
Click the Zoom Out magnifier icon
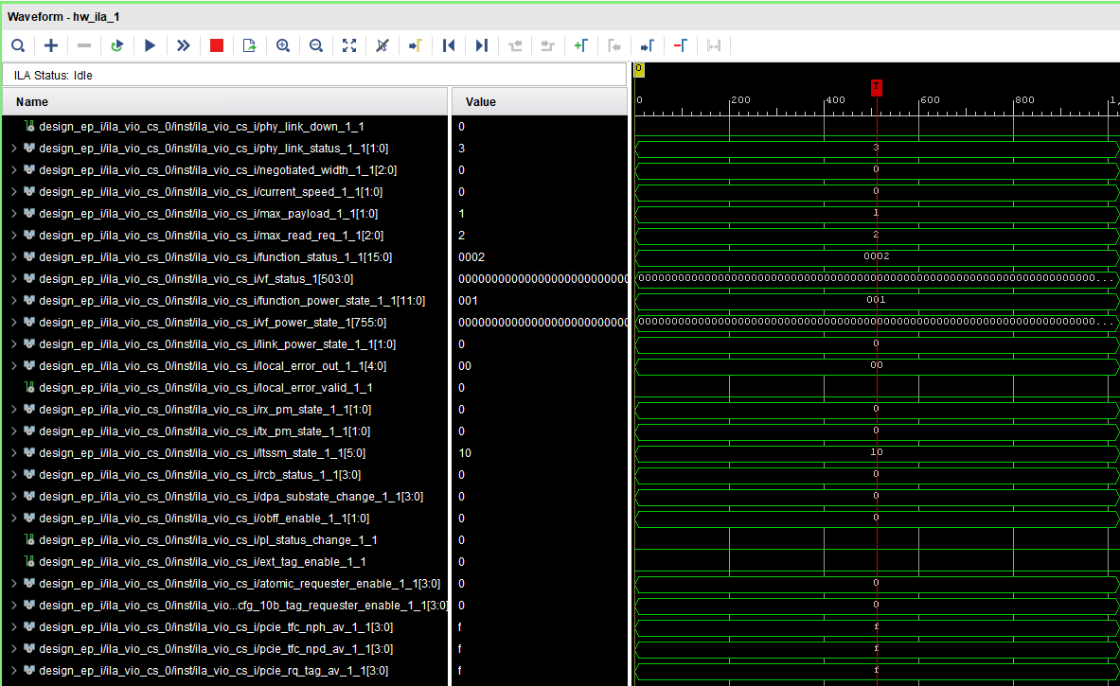(316, 45)
